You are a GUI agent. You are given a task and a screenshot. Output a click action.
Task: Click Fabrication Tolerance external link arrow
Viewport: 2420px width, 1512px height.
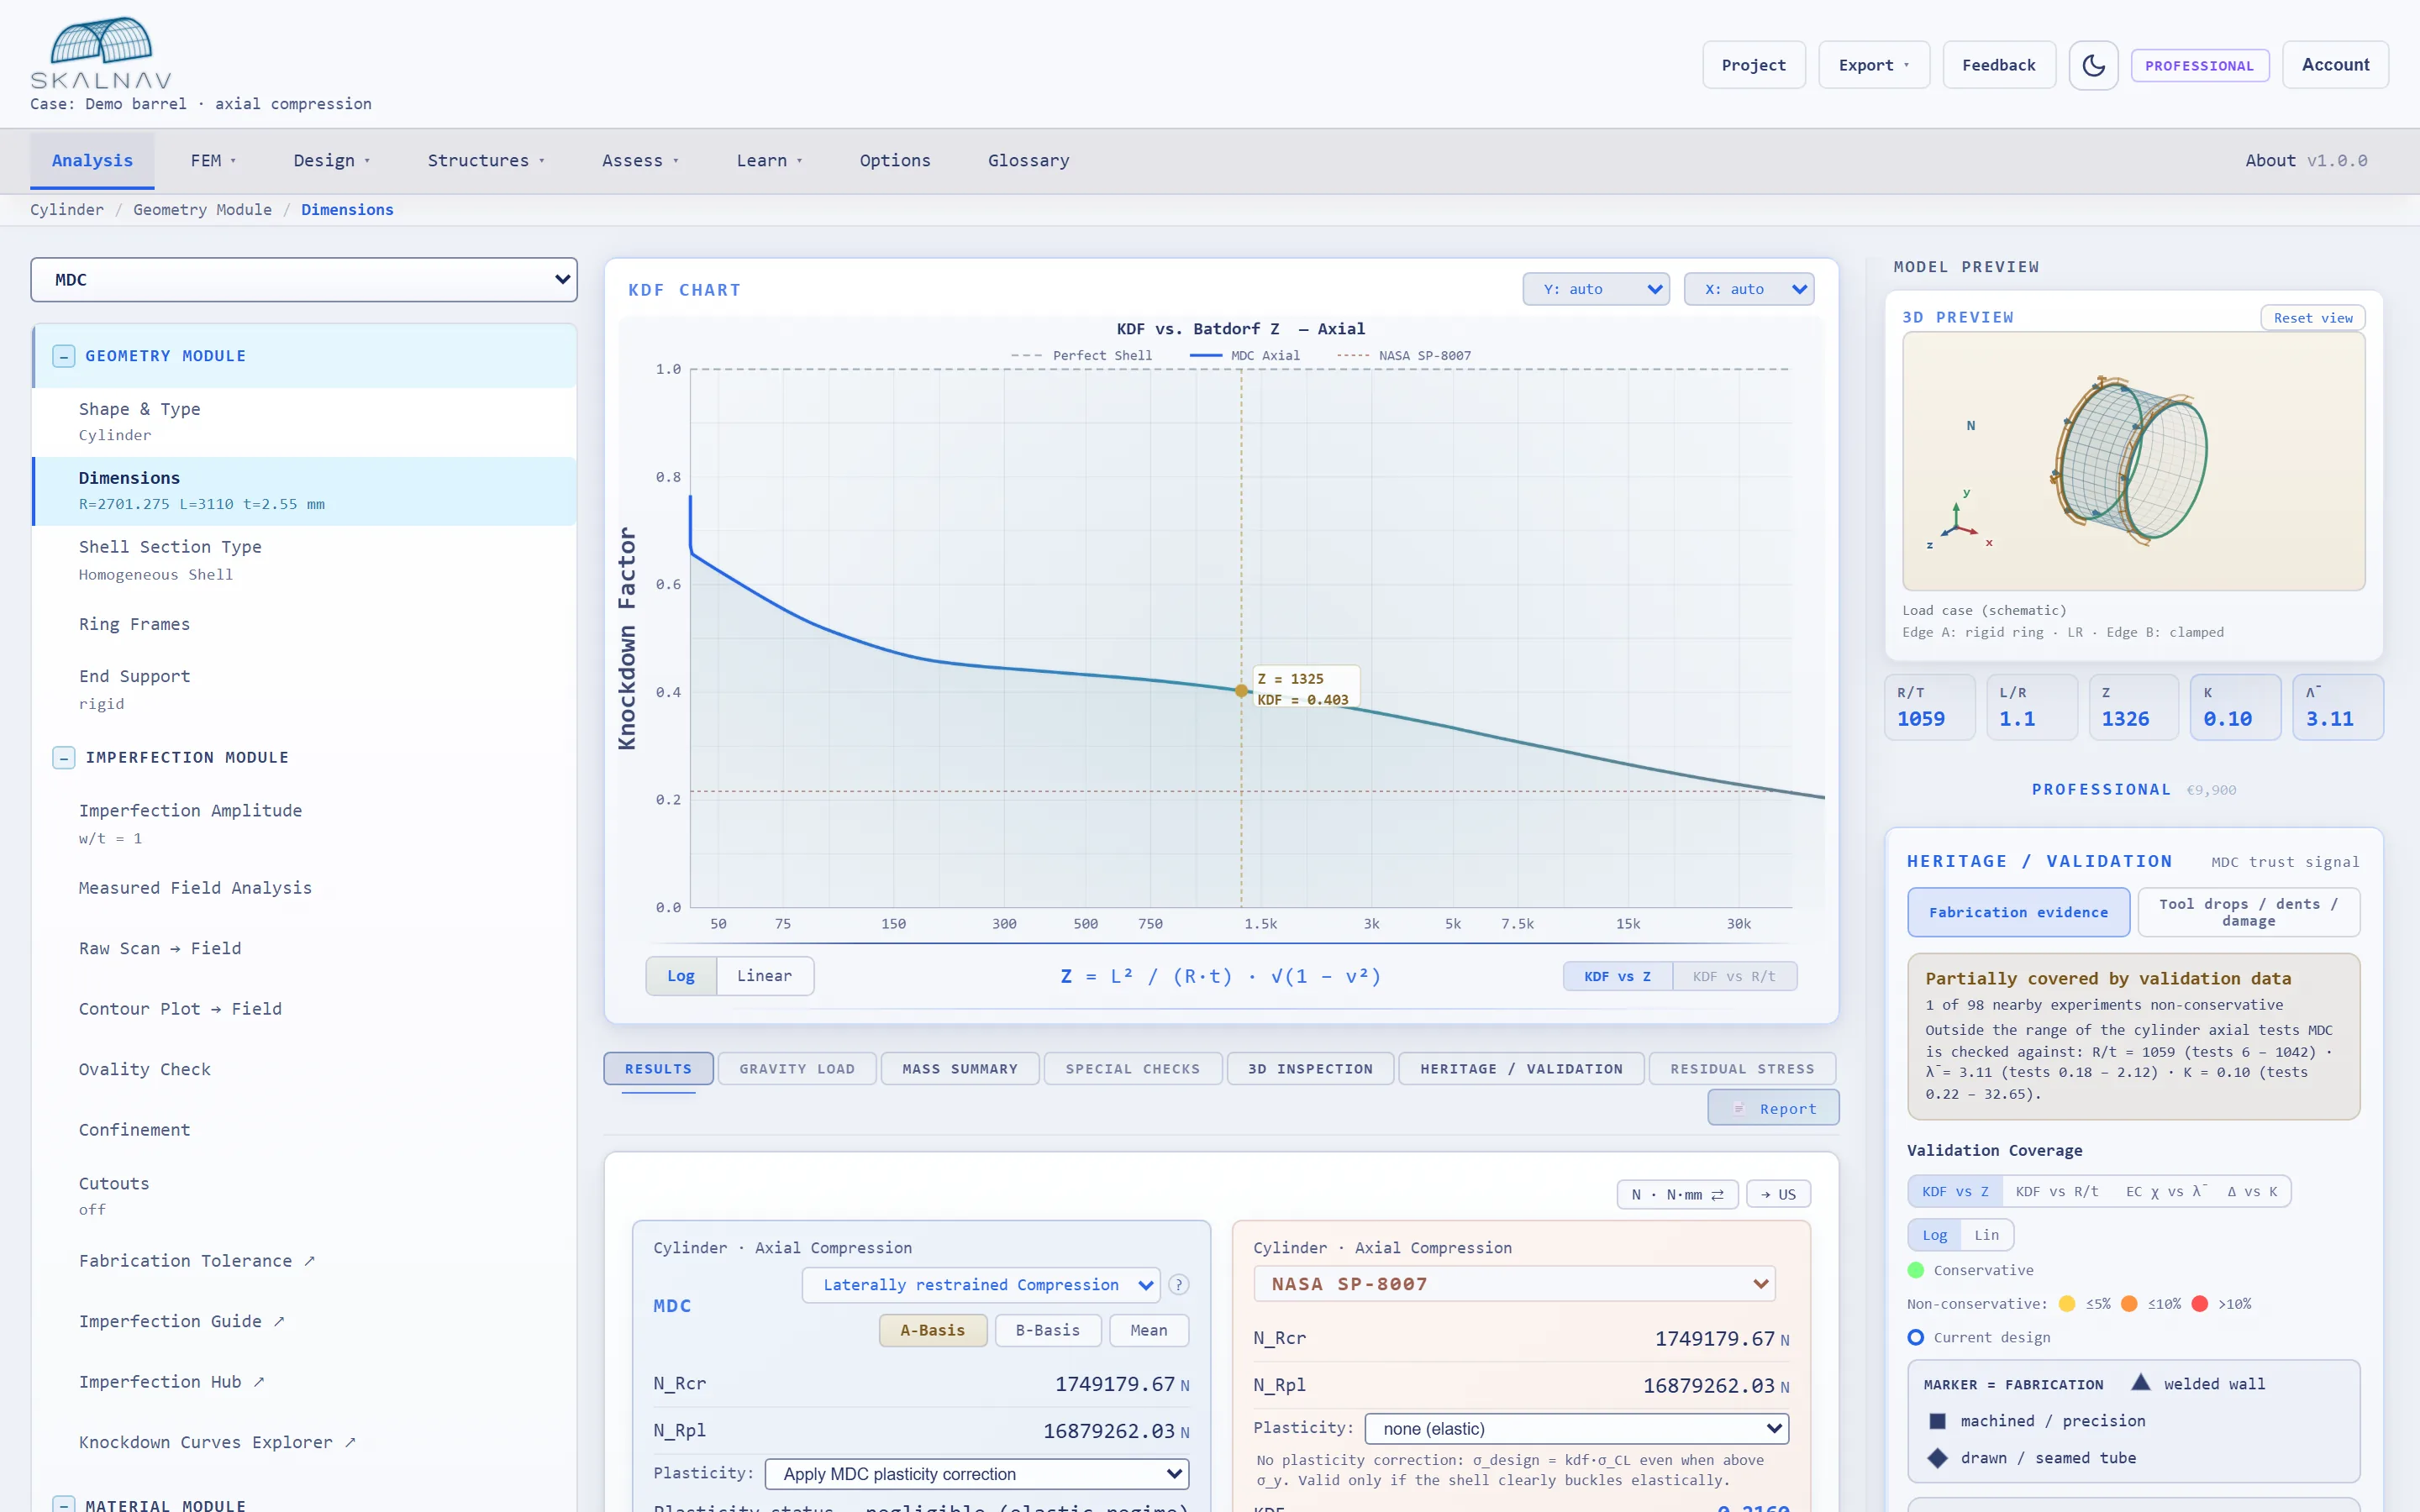click(310, 1261)
